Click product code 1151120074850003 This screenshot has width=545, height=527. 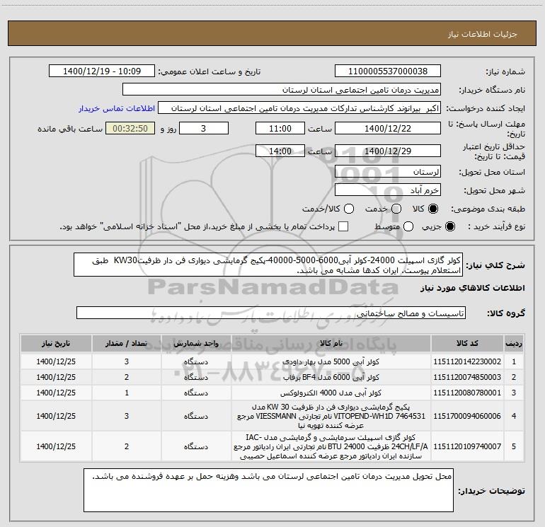467,377
